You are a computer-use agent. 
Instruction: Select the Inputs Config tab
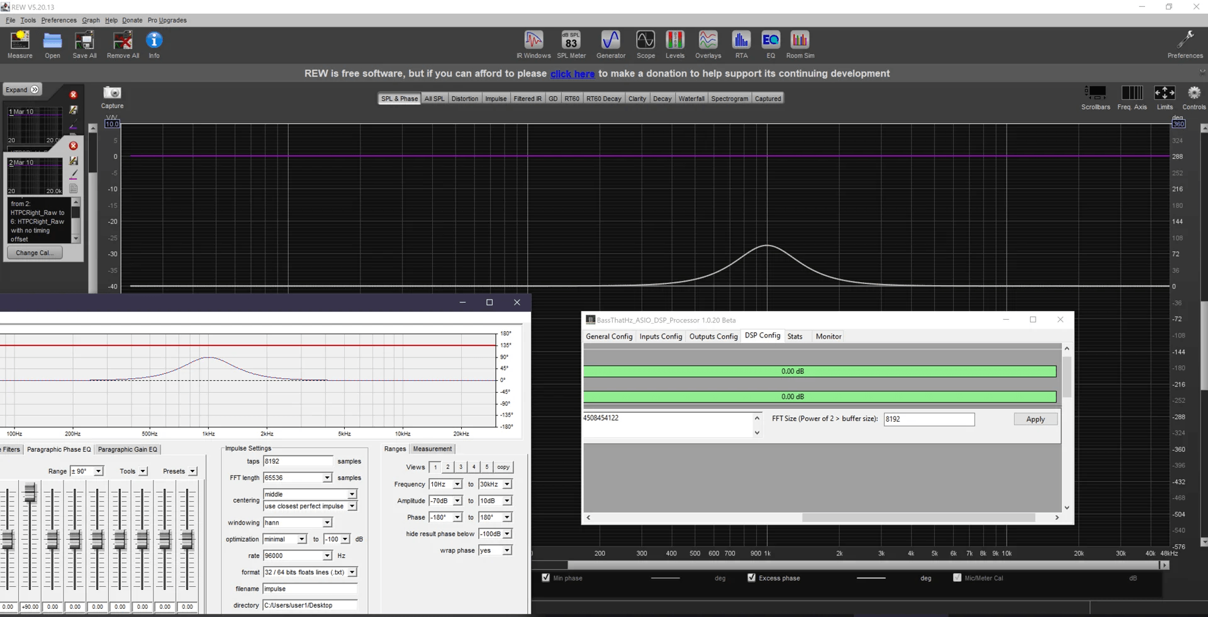[x=661, y=337]
